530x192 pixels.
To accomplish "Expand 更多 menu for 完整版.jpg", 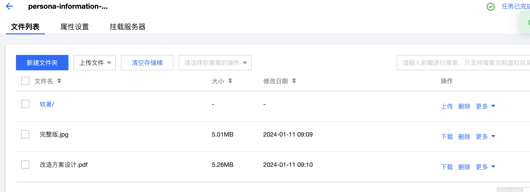I will pos(485,137).
